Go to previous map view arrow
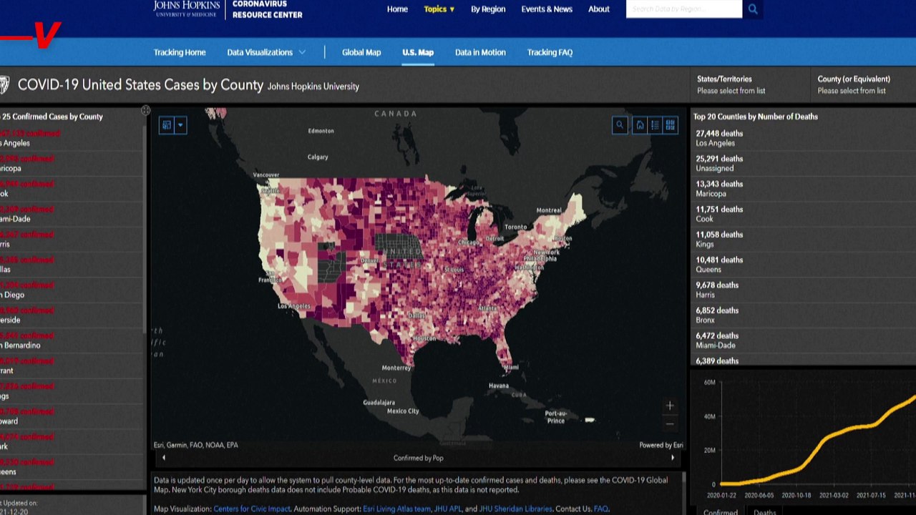 tap(163, 458)
